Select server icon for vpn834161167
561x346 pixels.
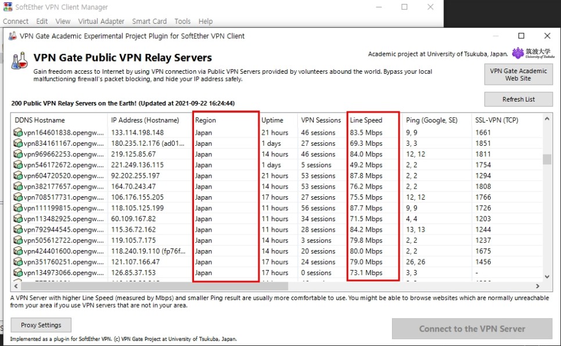[18, 143]
